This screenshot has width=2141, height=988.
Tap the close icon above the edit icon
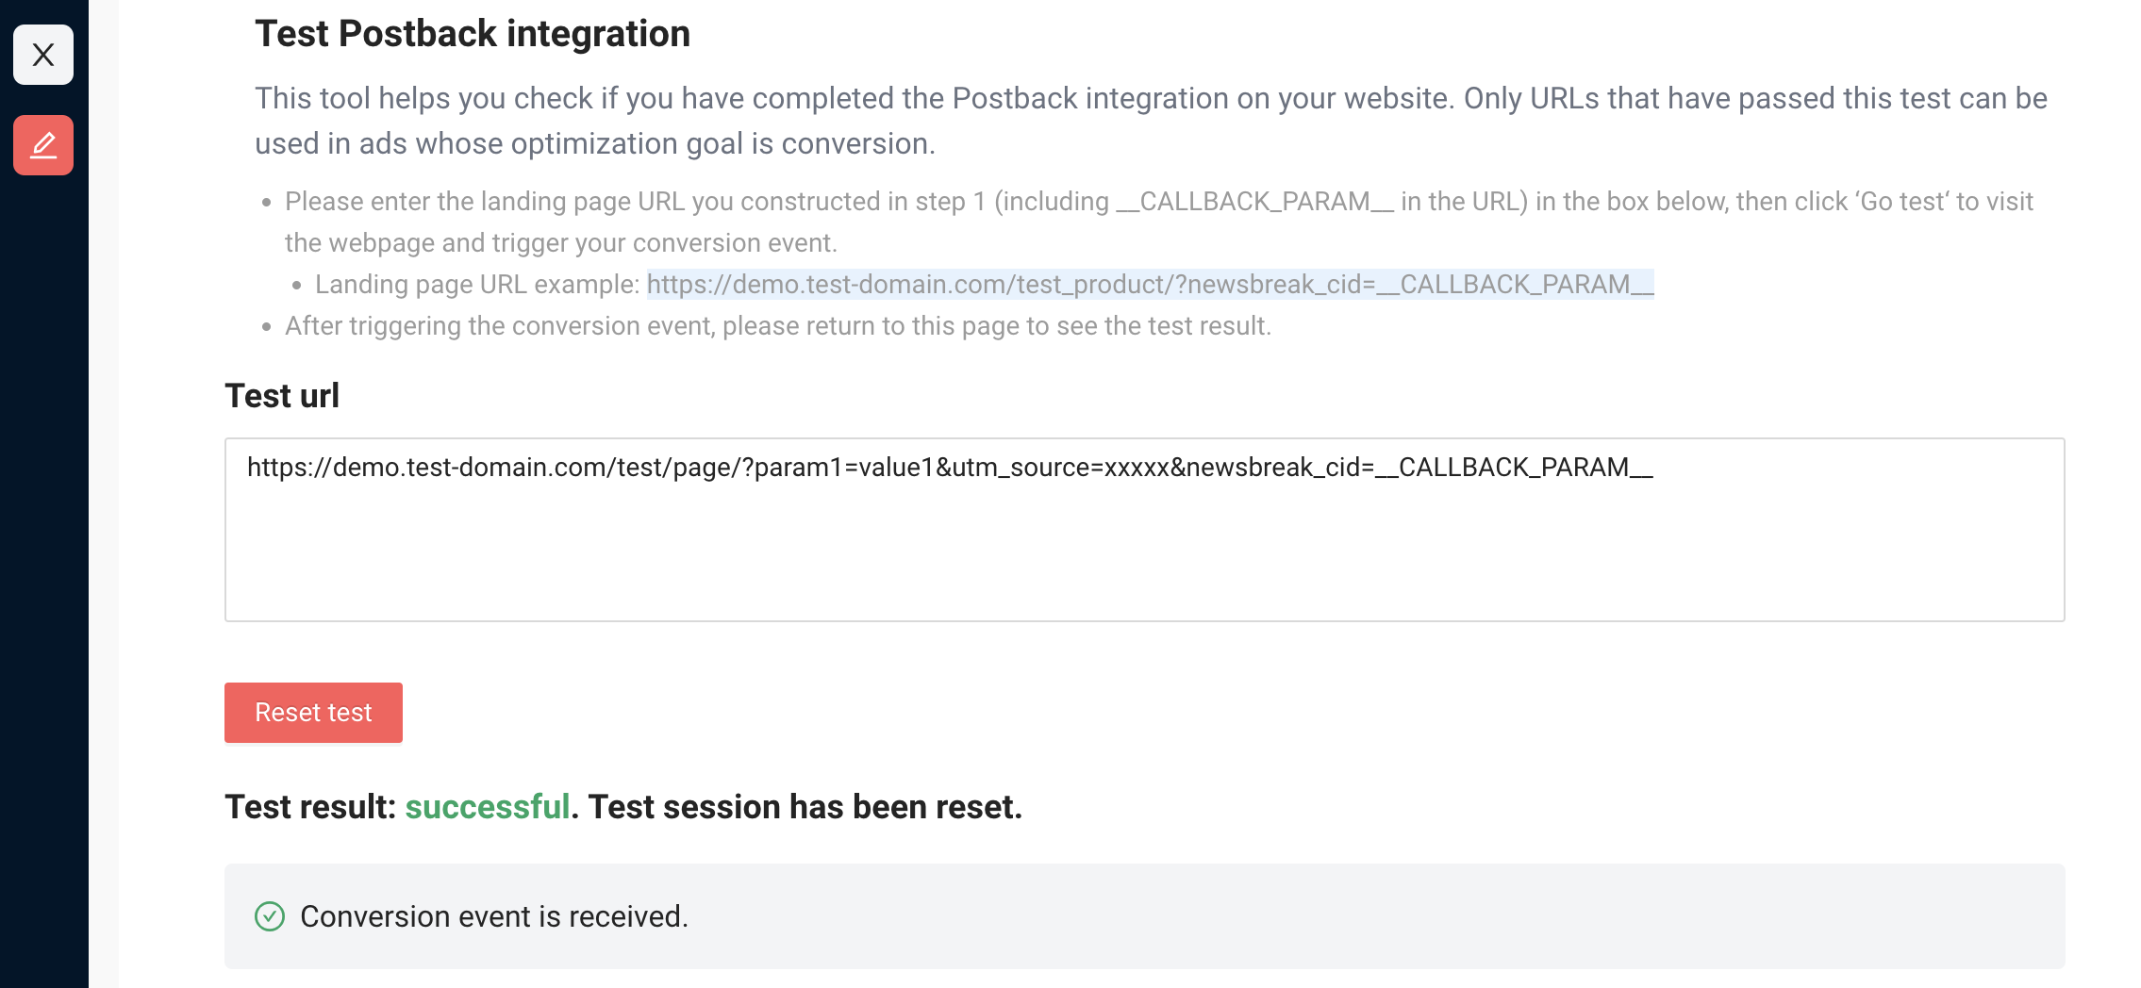(x=42, y=56)
